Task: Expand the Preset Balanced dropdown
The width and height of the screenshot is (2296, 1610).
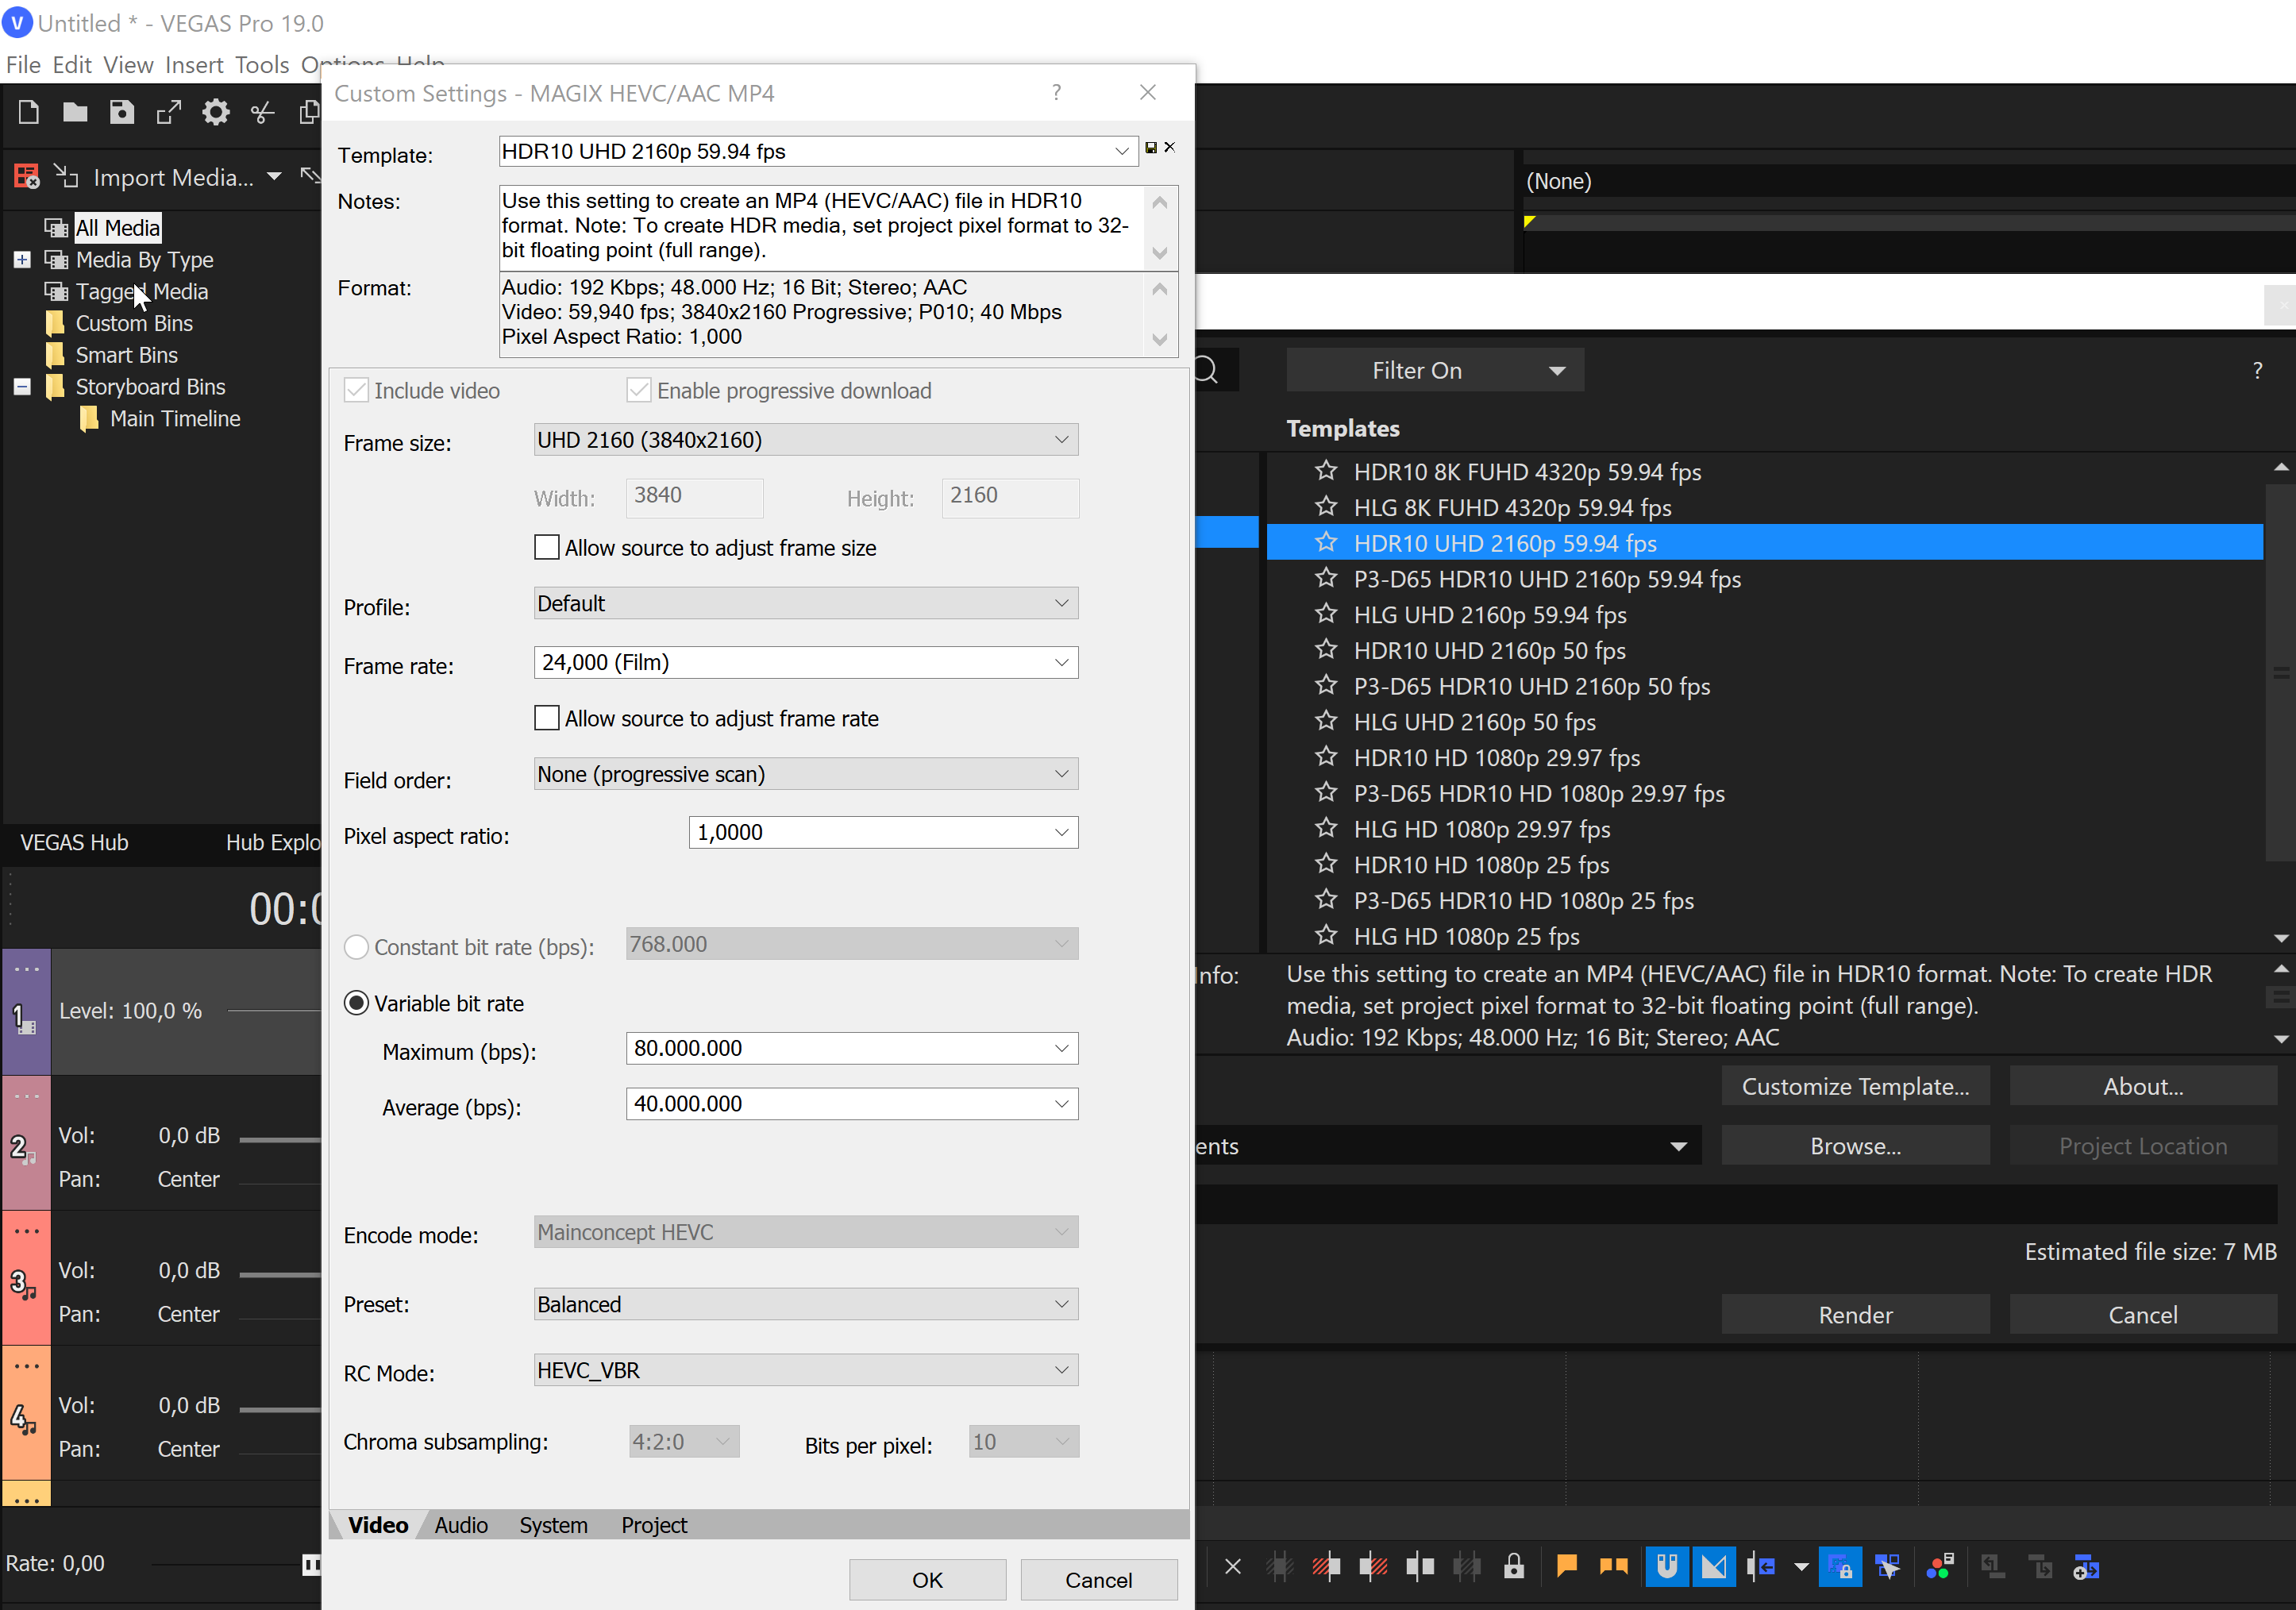Action: [1061, 1304]
